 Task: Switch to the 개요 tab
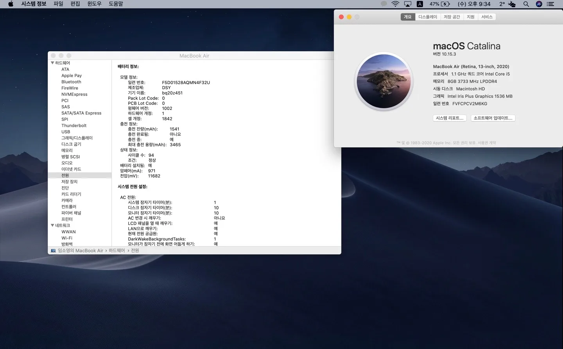408,17
